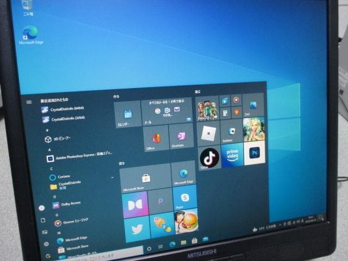Launch CrystalDiskInfo (64bit) from recently added
The width and height of the screenshot is (348, 261).
pyautogui.click(x=63, y=109)
